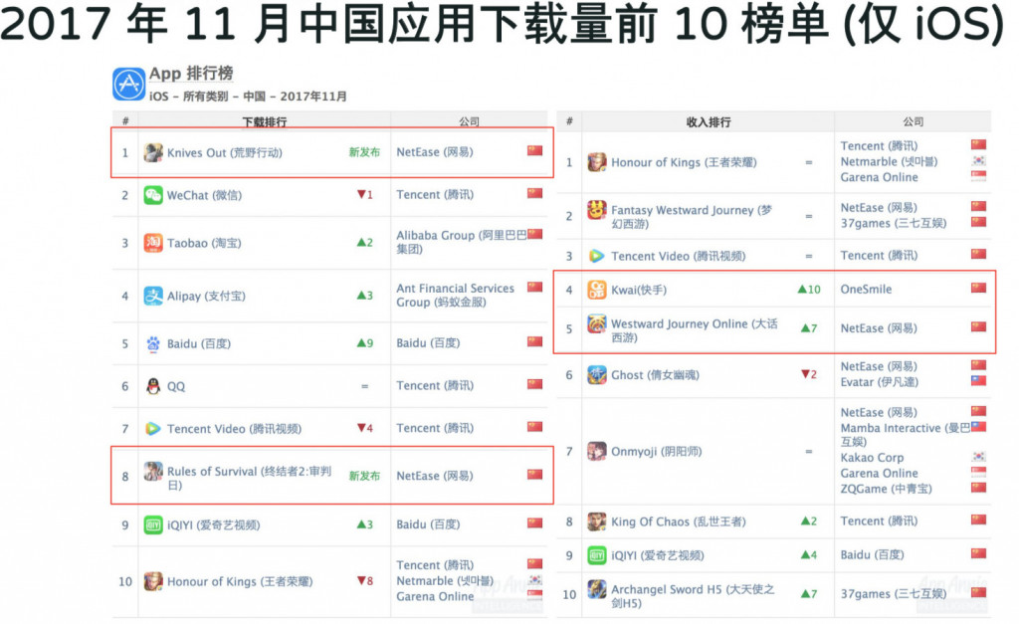Click Taiwan flag beside Evatar
Image resolution: width=1019 pixels, height=624 pixels.
click(x=979, y=381)
